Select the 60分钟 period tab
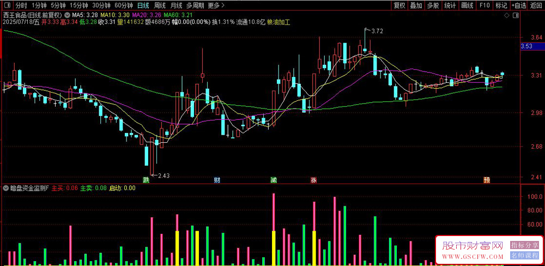The image size is (545, 266). 123,5
